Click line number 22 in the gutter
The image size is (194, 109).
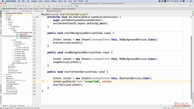(34, 52)
